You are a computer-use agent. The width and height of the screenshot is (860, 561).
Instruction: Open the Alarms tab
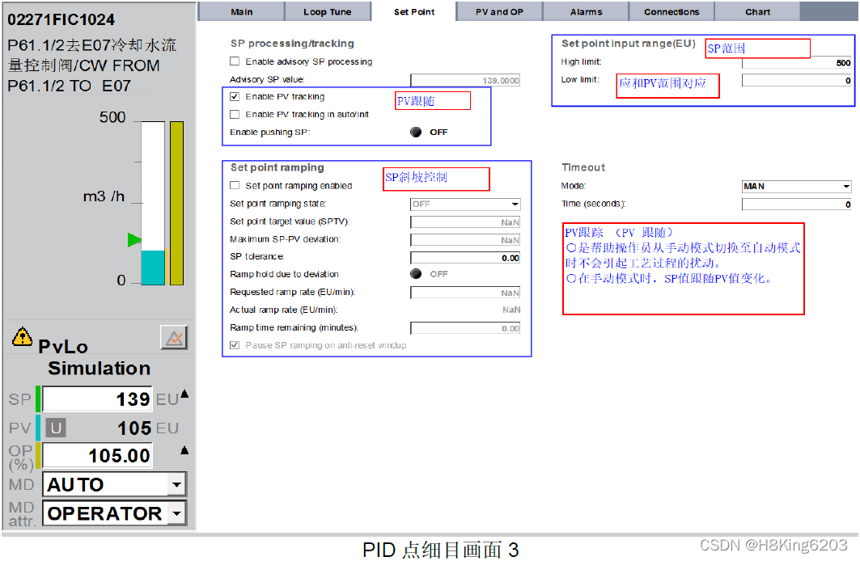pos(586,11)
